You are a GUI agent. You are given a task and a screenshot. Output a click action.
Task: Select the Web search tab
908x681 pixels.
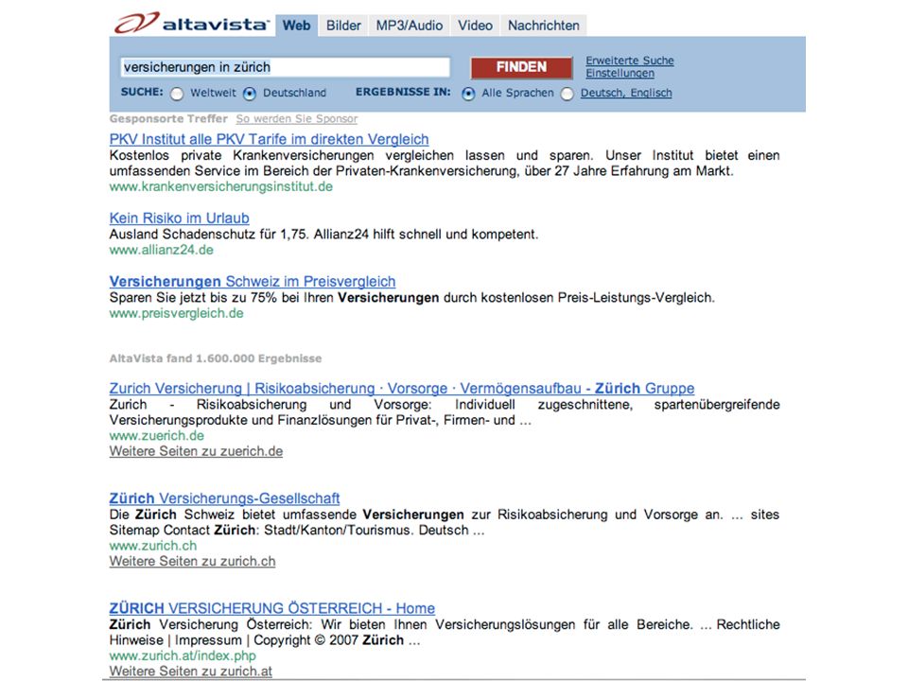pyautogui.click(x=296, y=26)
